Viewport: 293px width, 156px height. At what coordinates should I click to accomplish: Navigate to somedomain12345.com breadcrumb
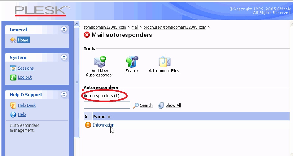[105, 27]
